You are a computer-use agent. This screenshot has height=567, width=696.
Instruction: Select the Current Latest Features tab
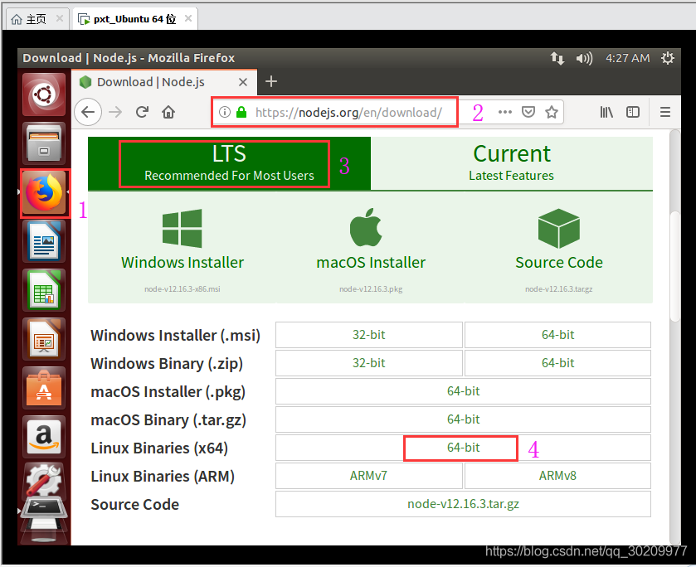click(x=511, y=163)
